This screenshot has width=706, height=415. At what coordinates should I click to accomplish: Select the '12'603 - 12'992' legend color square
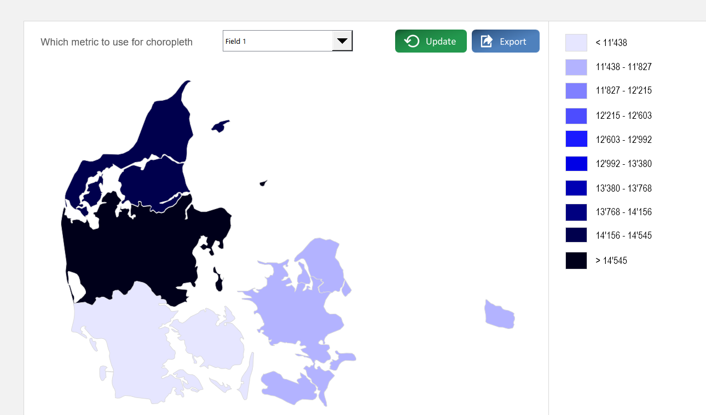tap(575, 139)
